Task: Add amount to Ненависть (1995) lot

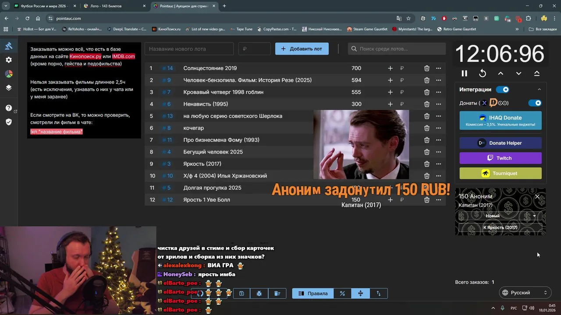Action: [x=390, y=104]
